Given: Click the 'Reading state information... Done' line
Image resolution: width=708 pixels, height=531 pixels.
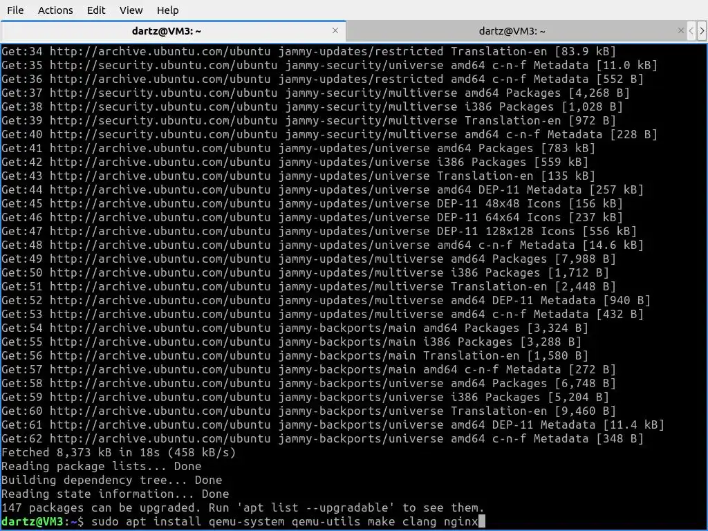Looking at the screenshot, I should point(115,494).
